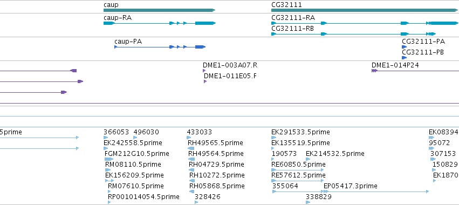Select EST 95072 label
This screenshot has width=459, height=205.
click(x=439, y=143)
